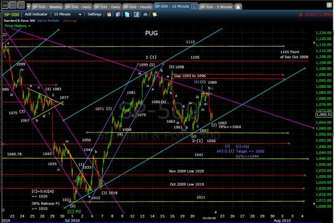Select the '1040.78' level label
The image size is (334, 223).
(x=14, y=154)
